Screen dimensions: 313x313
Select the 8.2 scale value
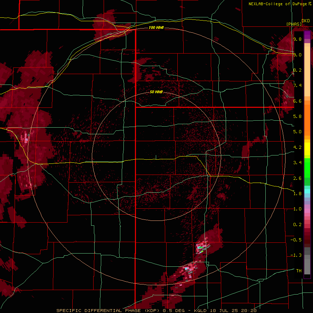(297, 70)
